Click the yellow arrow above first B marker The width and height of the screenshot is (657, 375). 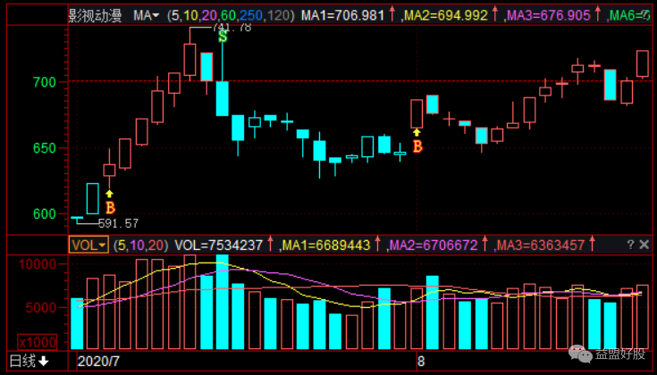click(110, 192)
